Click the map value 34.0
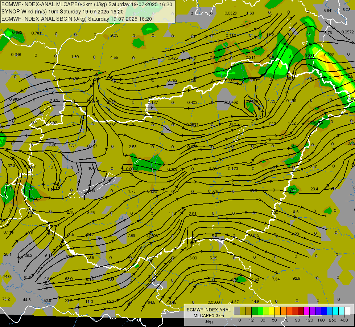 point(232,124)
